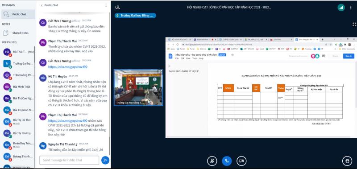The width and height of the screenshot is (357, 169).
Task: Raise hand with the hand icon
Action: click(x=347, y=161)
